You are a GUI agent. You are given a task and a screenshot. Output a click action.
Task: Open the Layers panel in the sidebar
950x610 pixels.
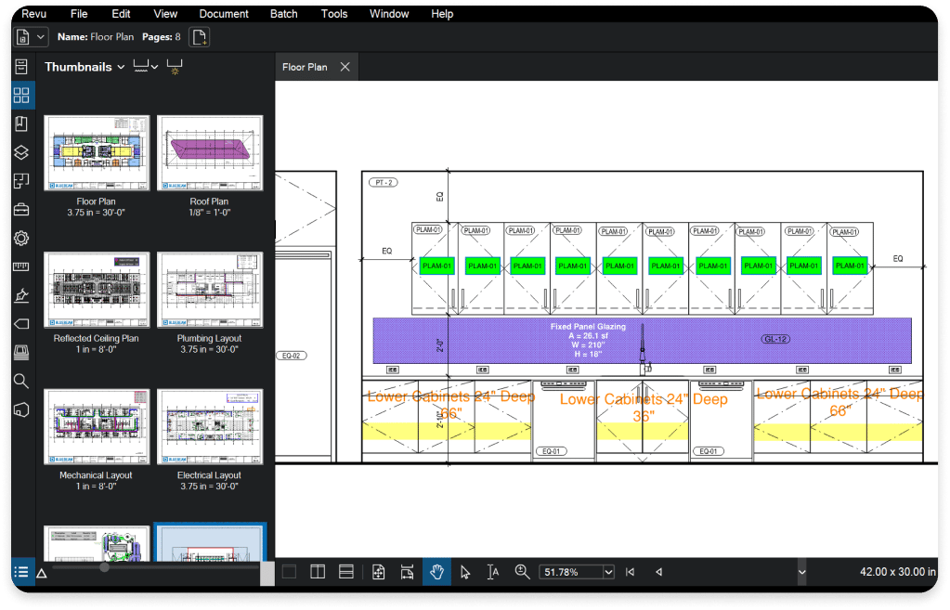coord(20,152)
